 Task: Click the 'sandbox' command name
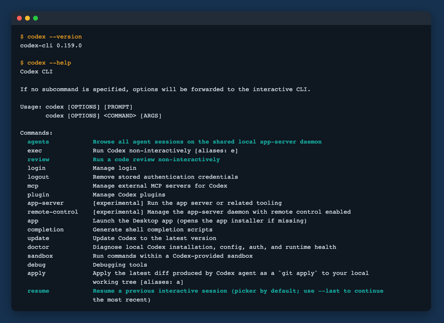[x=40, y=256]
